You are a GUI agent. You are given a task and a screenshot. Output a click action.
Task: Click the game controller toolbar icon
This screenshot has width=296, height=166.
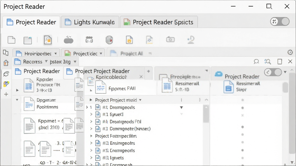tap(89, 40)
